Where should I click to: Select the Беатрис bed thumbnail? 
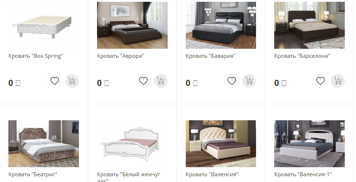coord(43,144)
